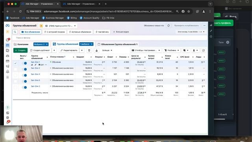
Task: Open the charts icon in the right rail
Action: (211, 25)
